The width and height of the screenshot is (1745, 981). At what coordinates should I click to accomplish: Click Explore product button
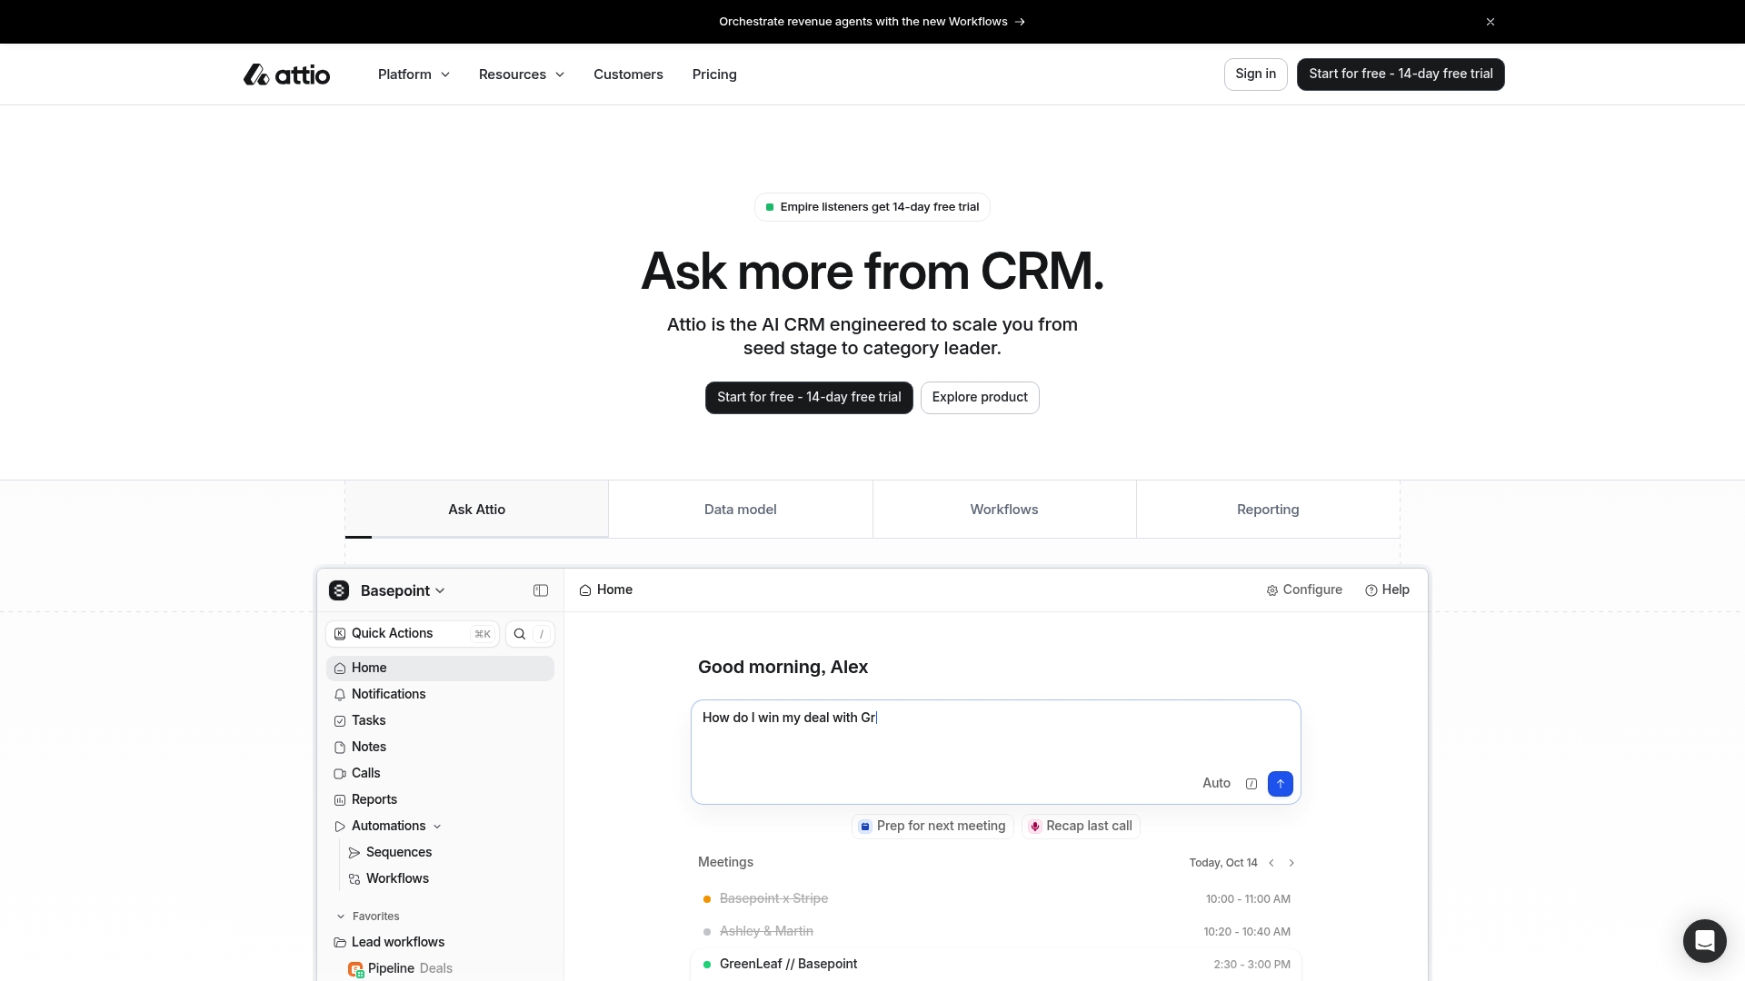click(980, 398)
